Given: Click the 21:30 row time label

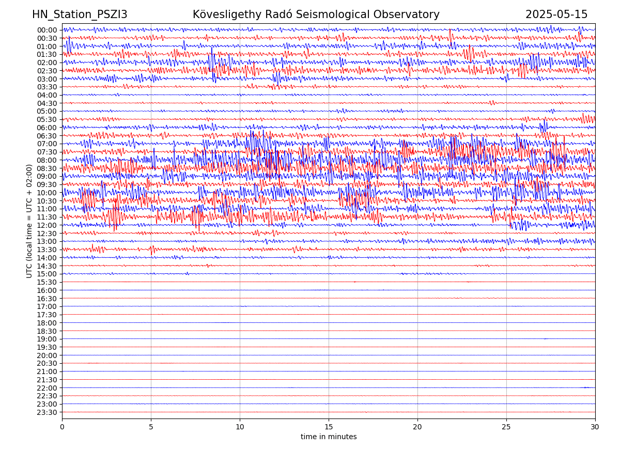Looking at the screenshot, I should pyautogui.click(x=47, y=380).
